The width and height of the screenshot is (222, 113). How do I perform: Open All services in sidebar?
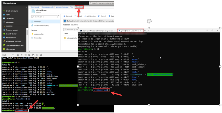[8, 22]
